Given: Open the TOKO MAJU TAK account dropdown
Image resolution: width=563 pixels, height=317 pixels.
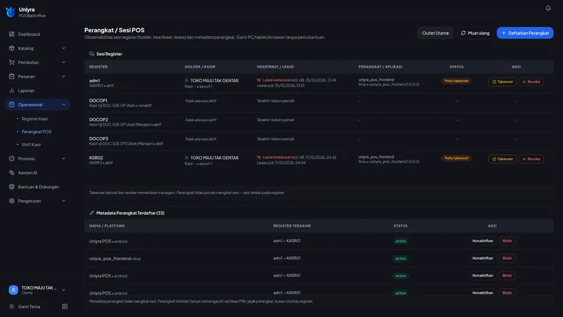Looking at the screenshot, I should (38, 290).
